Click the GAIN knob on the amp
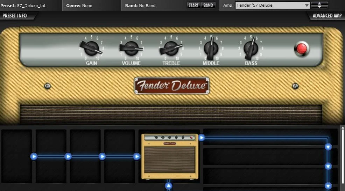The image size is (345, 191). click(x=91, y=48)
